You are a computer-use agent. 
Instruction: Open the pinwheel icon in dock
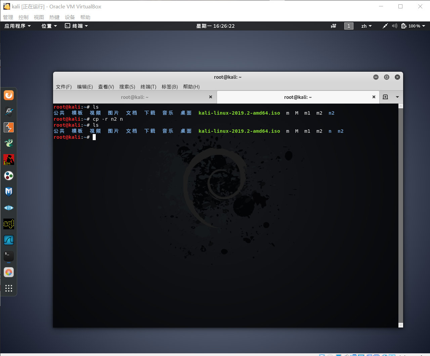[9, 272]
